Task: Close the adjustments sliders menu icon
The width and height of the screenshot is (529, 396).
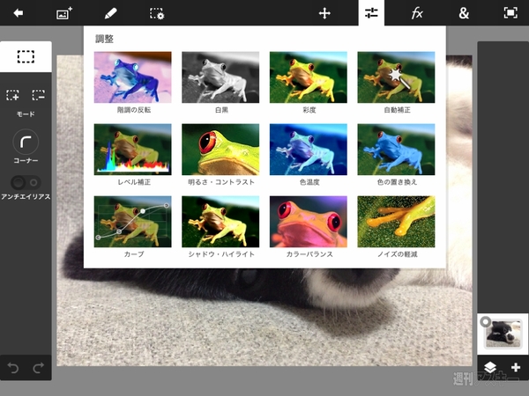Action: (371, 13)
